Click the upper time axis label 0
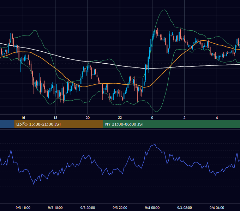Screen dimensions: 240x211 point(152,118)
